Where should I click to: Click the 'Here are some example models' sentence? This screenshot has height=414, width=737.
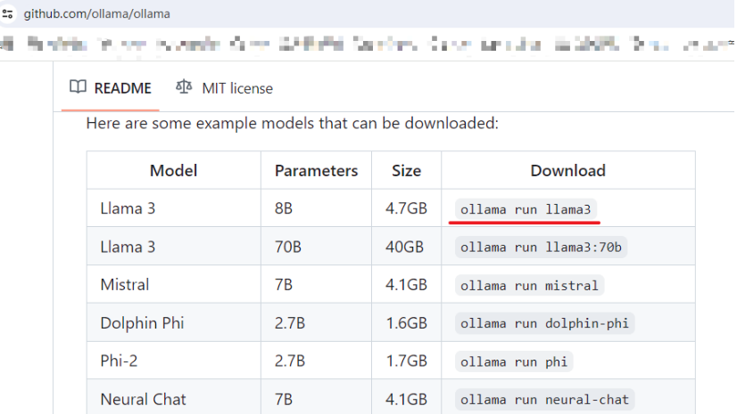[x=292, y=124]
